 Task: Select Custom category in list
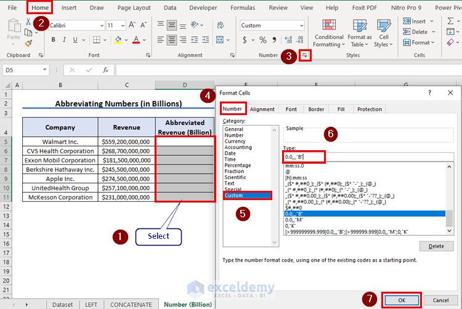coord(247,195)
